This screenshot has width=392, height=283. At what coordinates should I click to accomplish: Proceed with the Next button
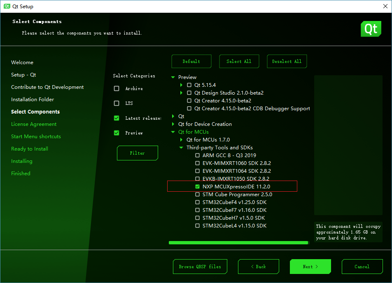pos(310,267)
